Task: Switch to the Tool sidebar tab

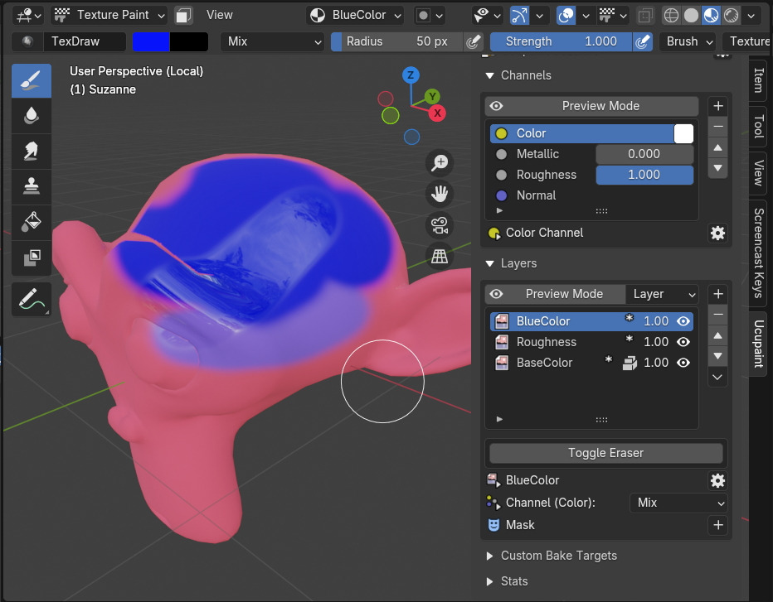Action: 758,126
